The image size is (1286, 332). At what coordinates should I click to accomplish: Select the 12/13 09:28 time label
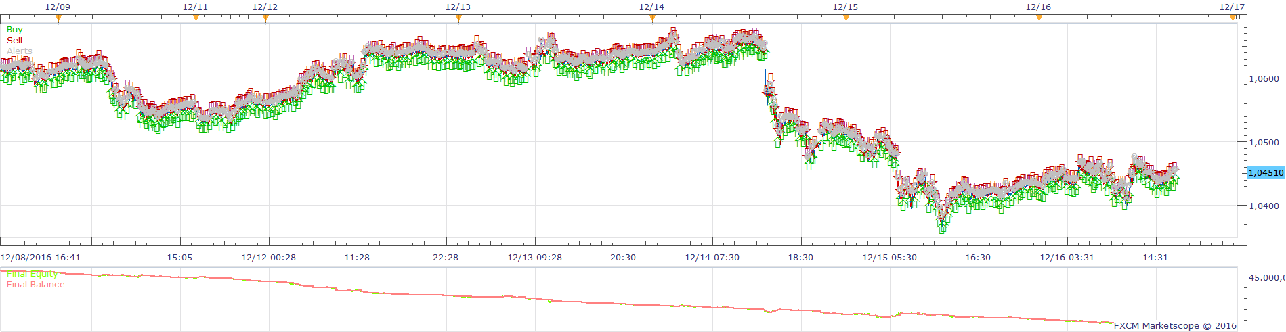pyautogui.click(x=535, y=258)
